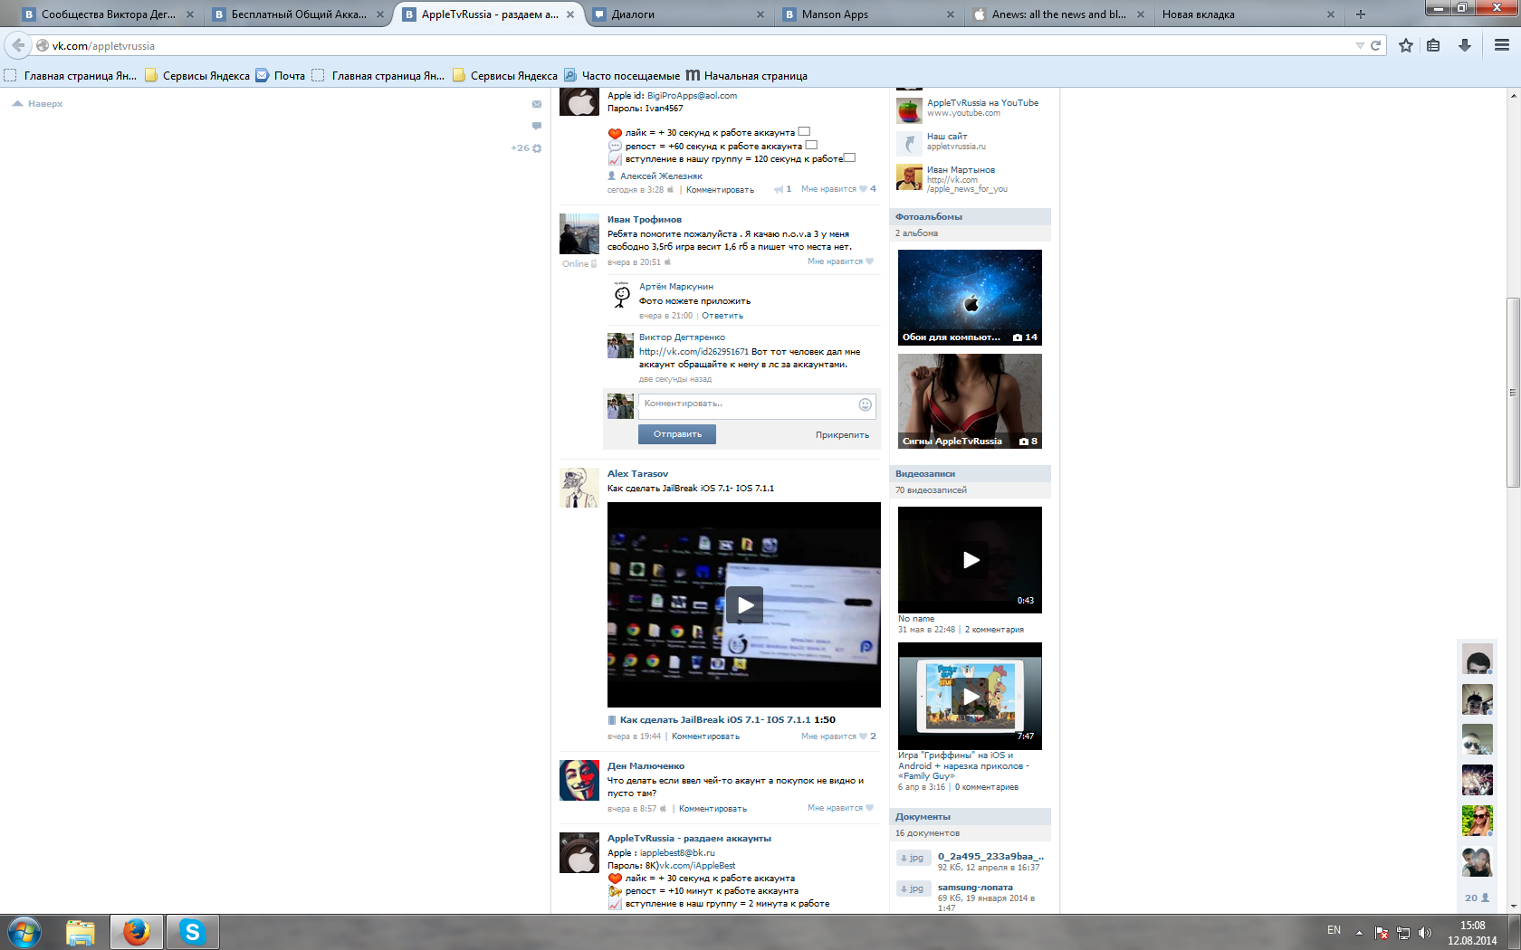Click the Отправить button
Screen dimensions: 1521x950
(677, 434)
